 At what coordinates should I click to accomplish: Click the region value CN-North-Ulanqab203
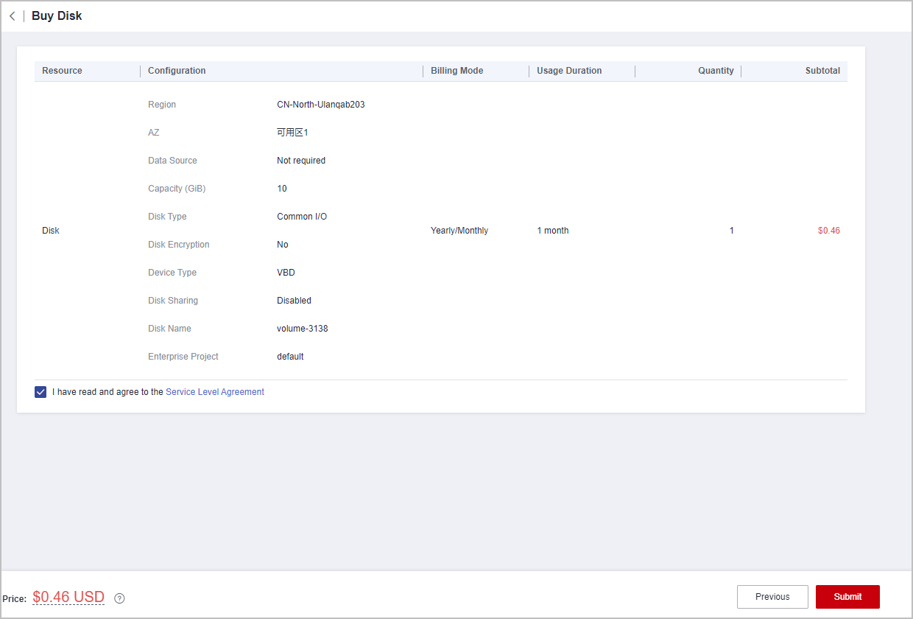pyautogui.click(x=320, y=105)
